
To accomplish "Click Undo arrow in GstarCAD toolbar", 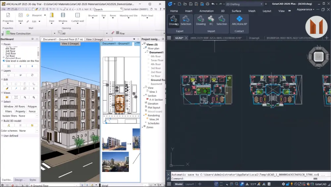I will (x=213, y=4).
